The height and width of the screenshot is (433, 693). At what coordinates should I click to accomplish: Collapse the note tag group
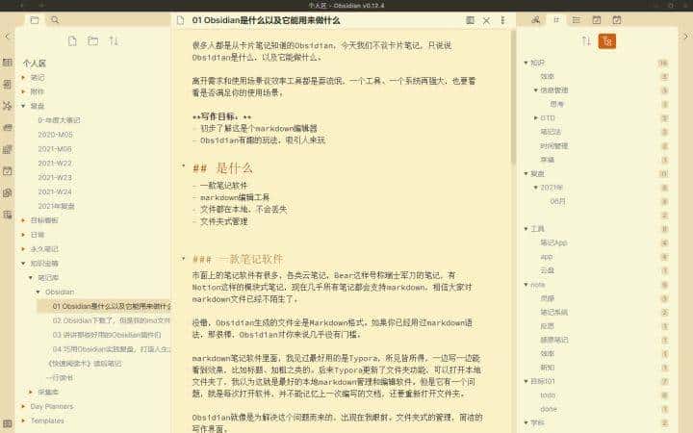pos(526,285)
